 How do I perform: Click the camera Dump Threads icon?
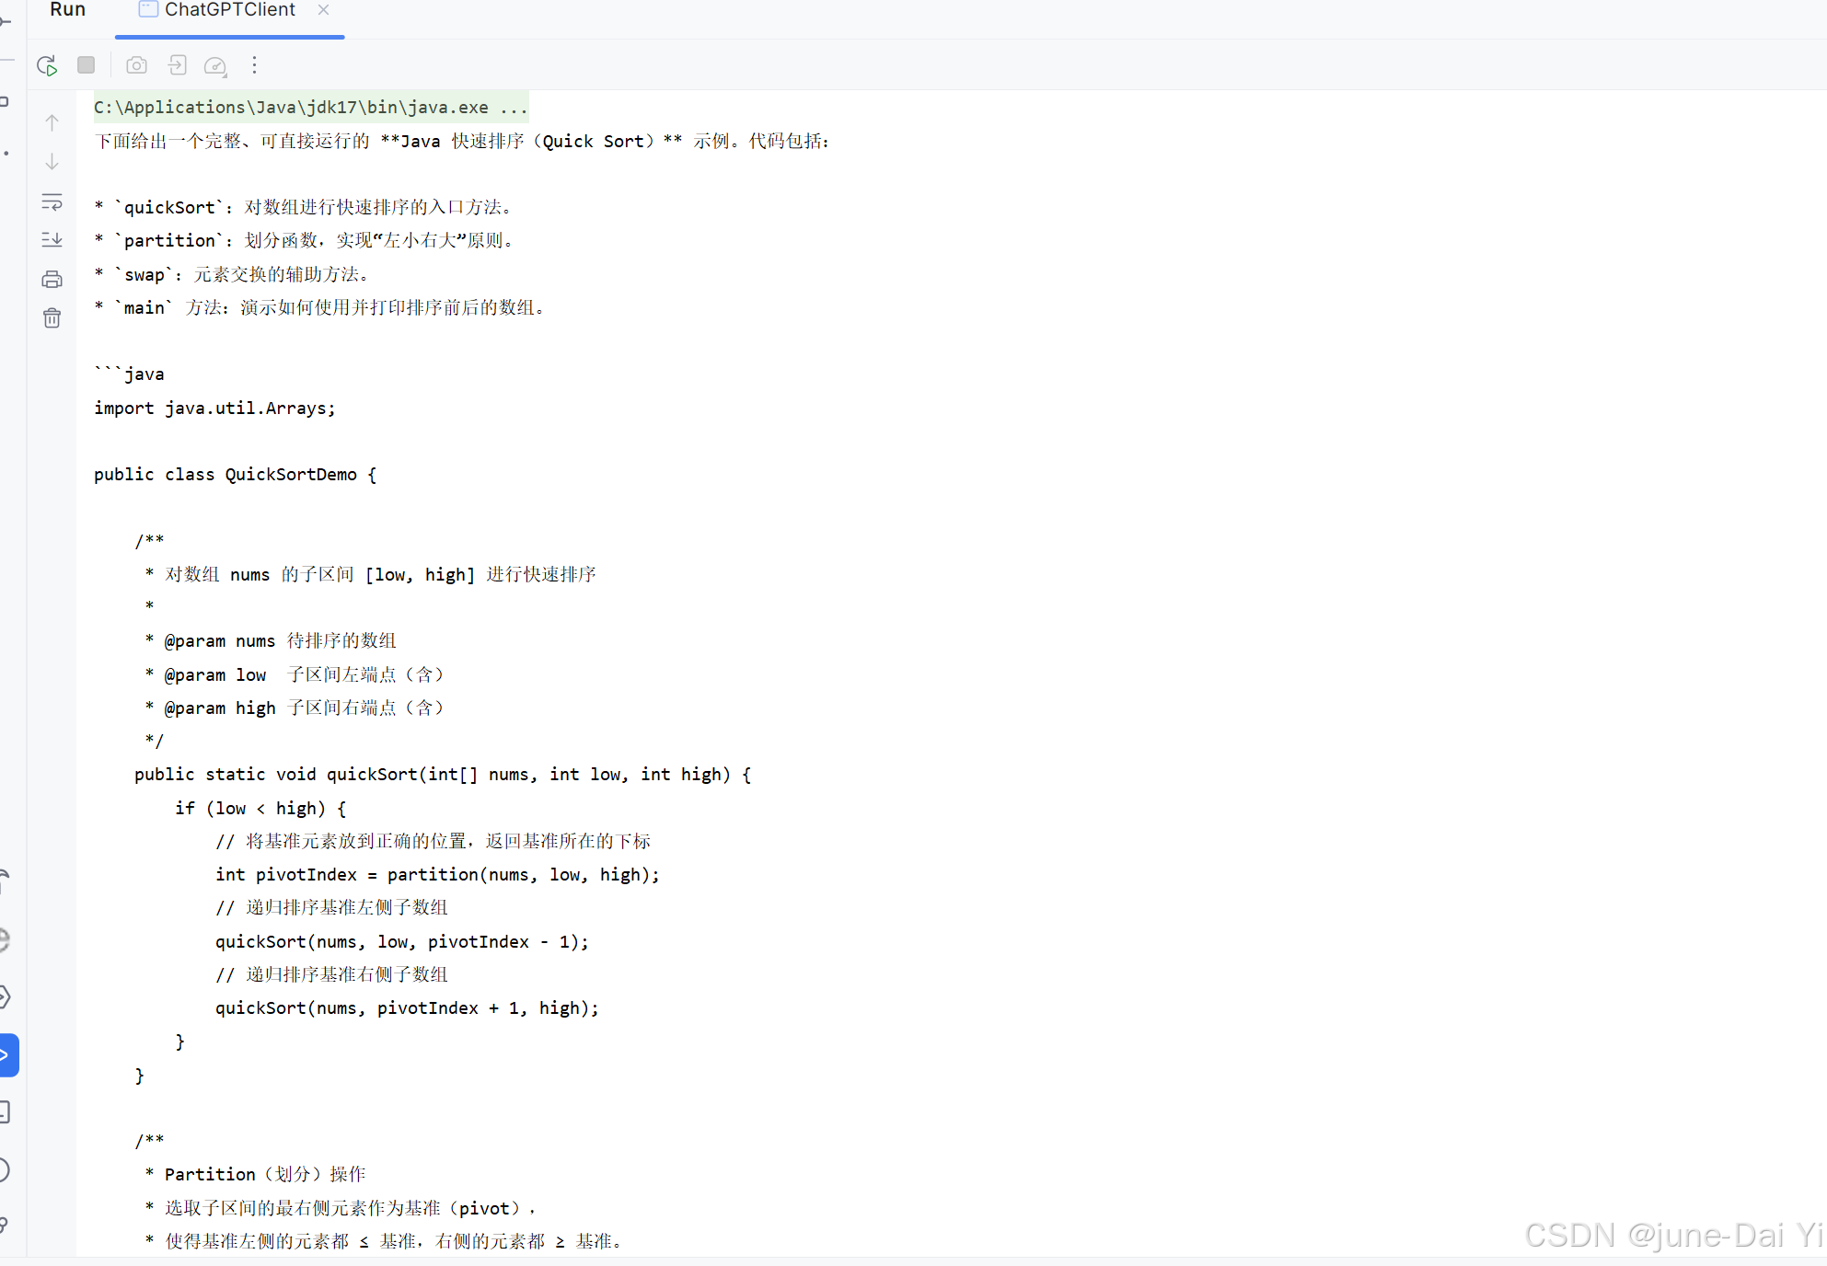tap(136, 65)
